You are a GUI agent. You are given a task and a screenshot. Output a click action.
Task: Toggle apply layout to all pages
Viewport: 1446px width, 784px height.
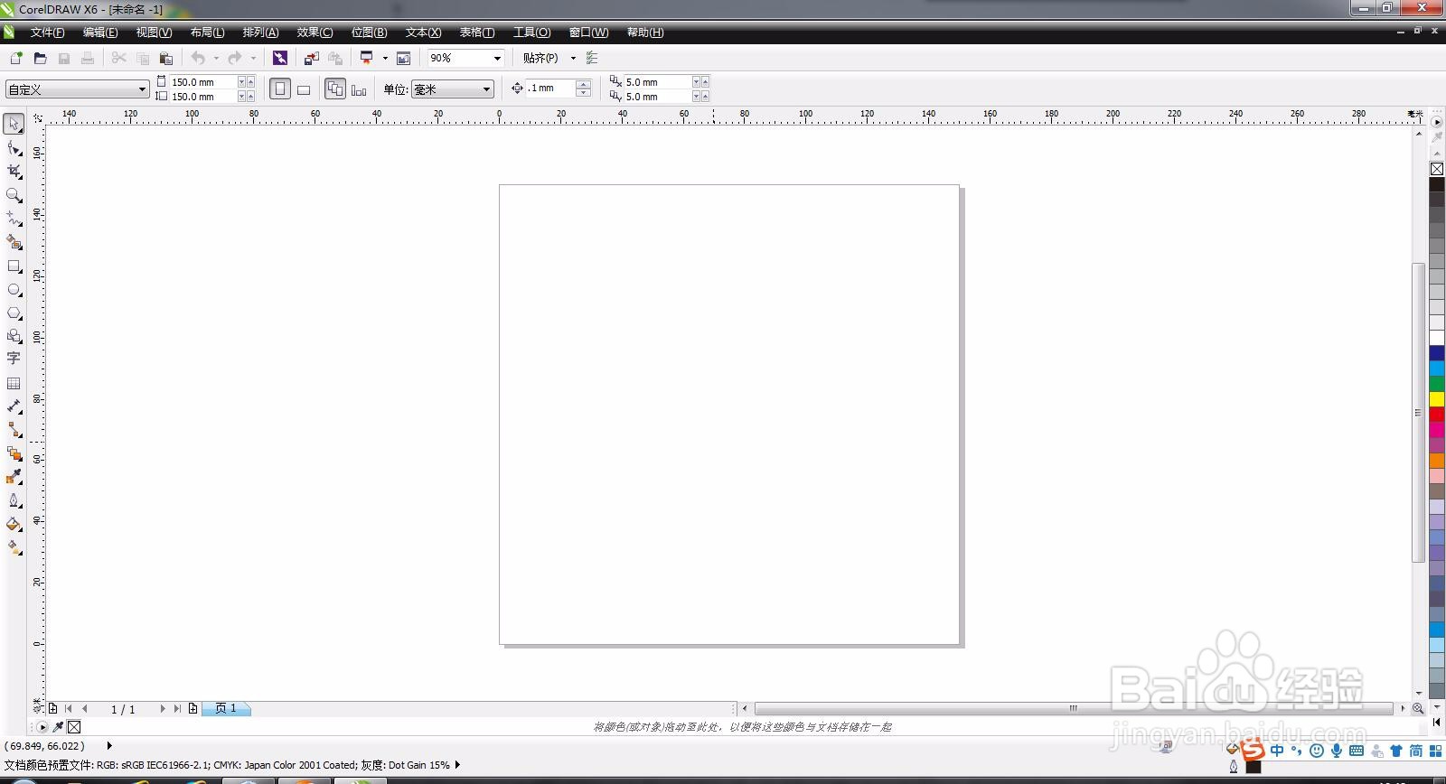[x=335, y=89]
